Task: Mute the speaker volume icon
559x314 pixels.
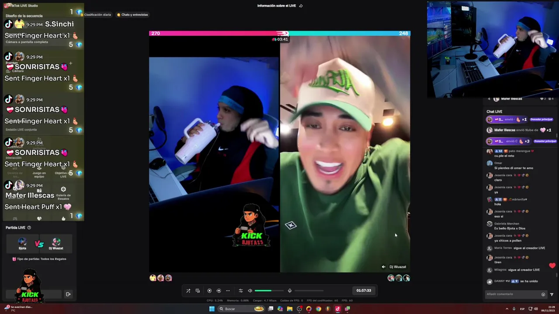Action: tap(250, 290)
